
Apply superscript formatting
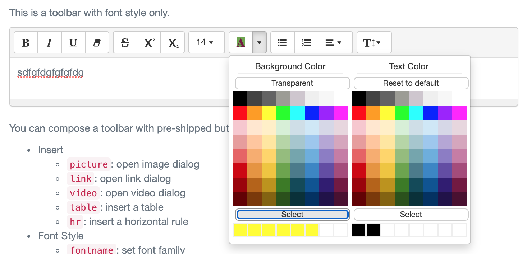[149, 43]
